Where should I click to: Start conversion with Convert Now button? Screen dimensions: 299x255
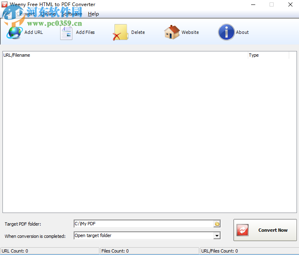click(265, 230)
